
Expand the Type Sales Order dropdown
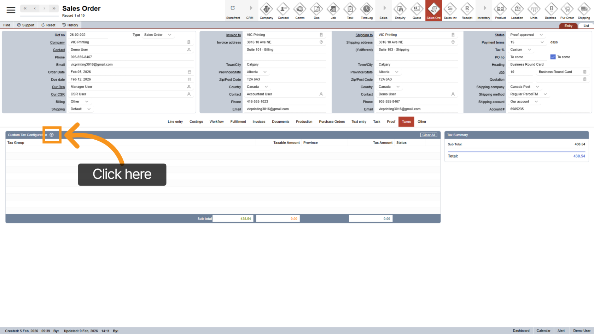click(170, 35)
